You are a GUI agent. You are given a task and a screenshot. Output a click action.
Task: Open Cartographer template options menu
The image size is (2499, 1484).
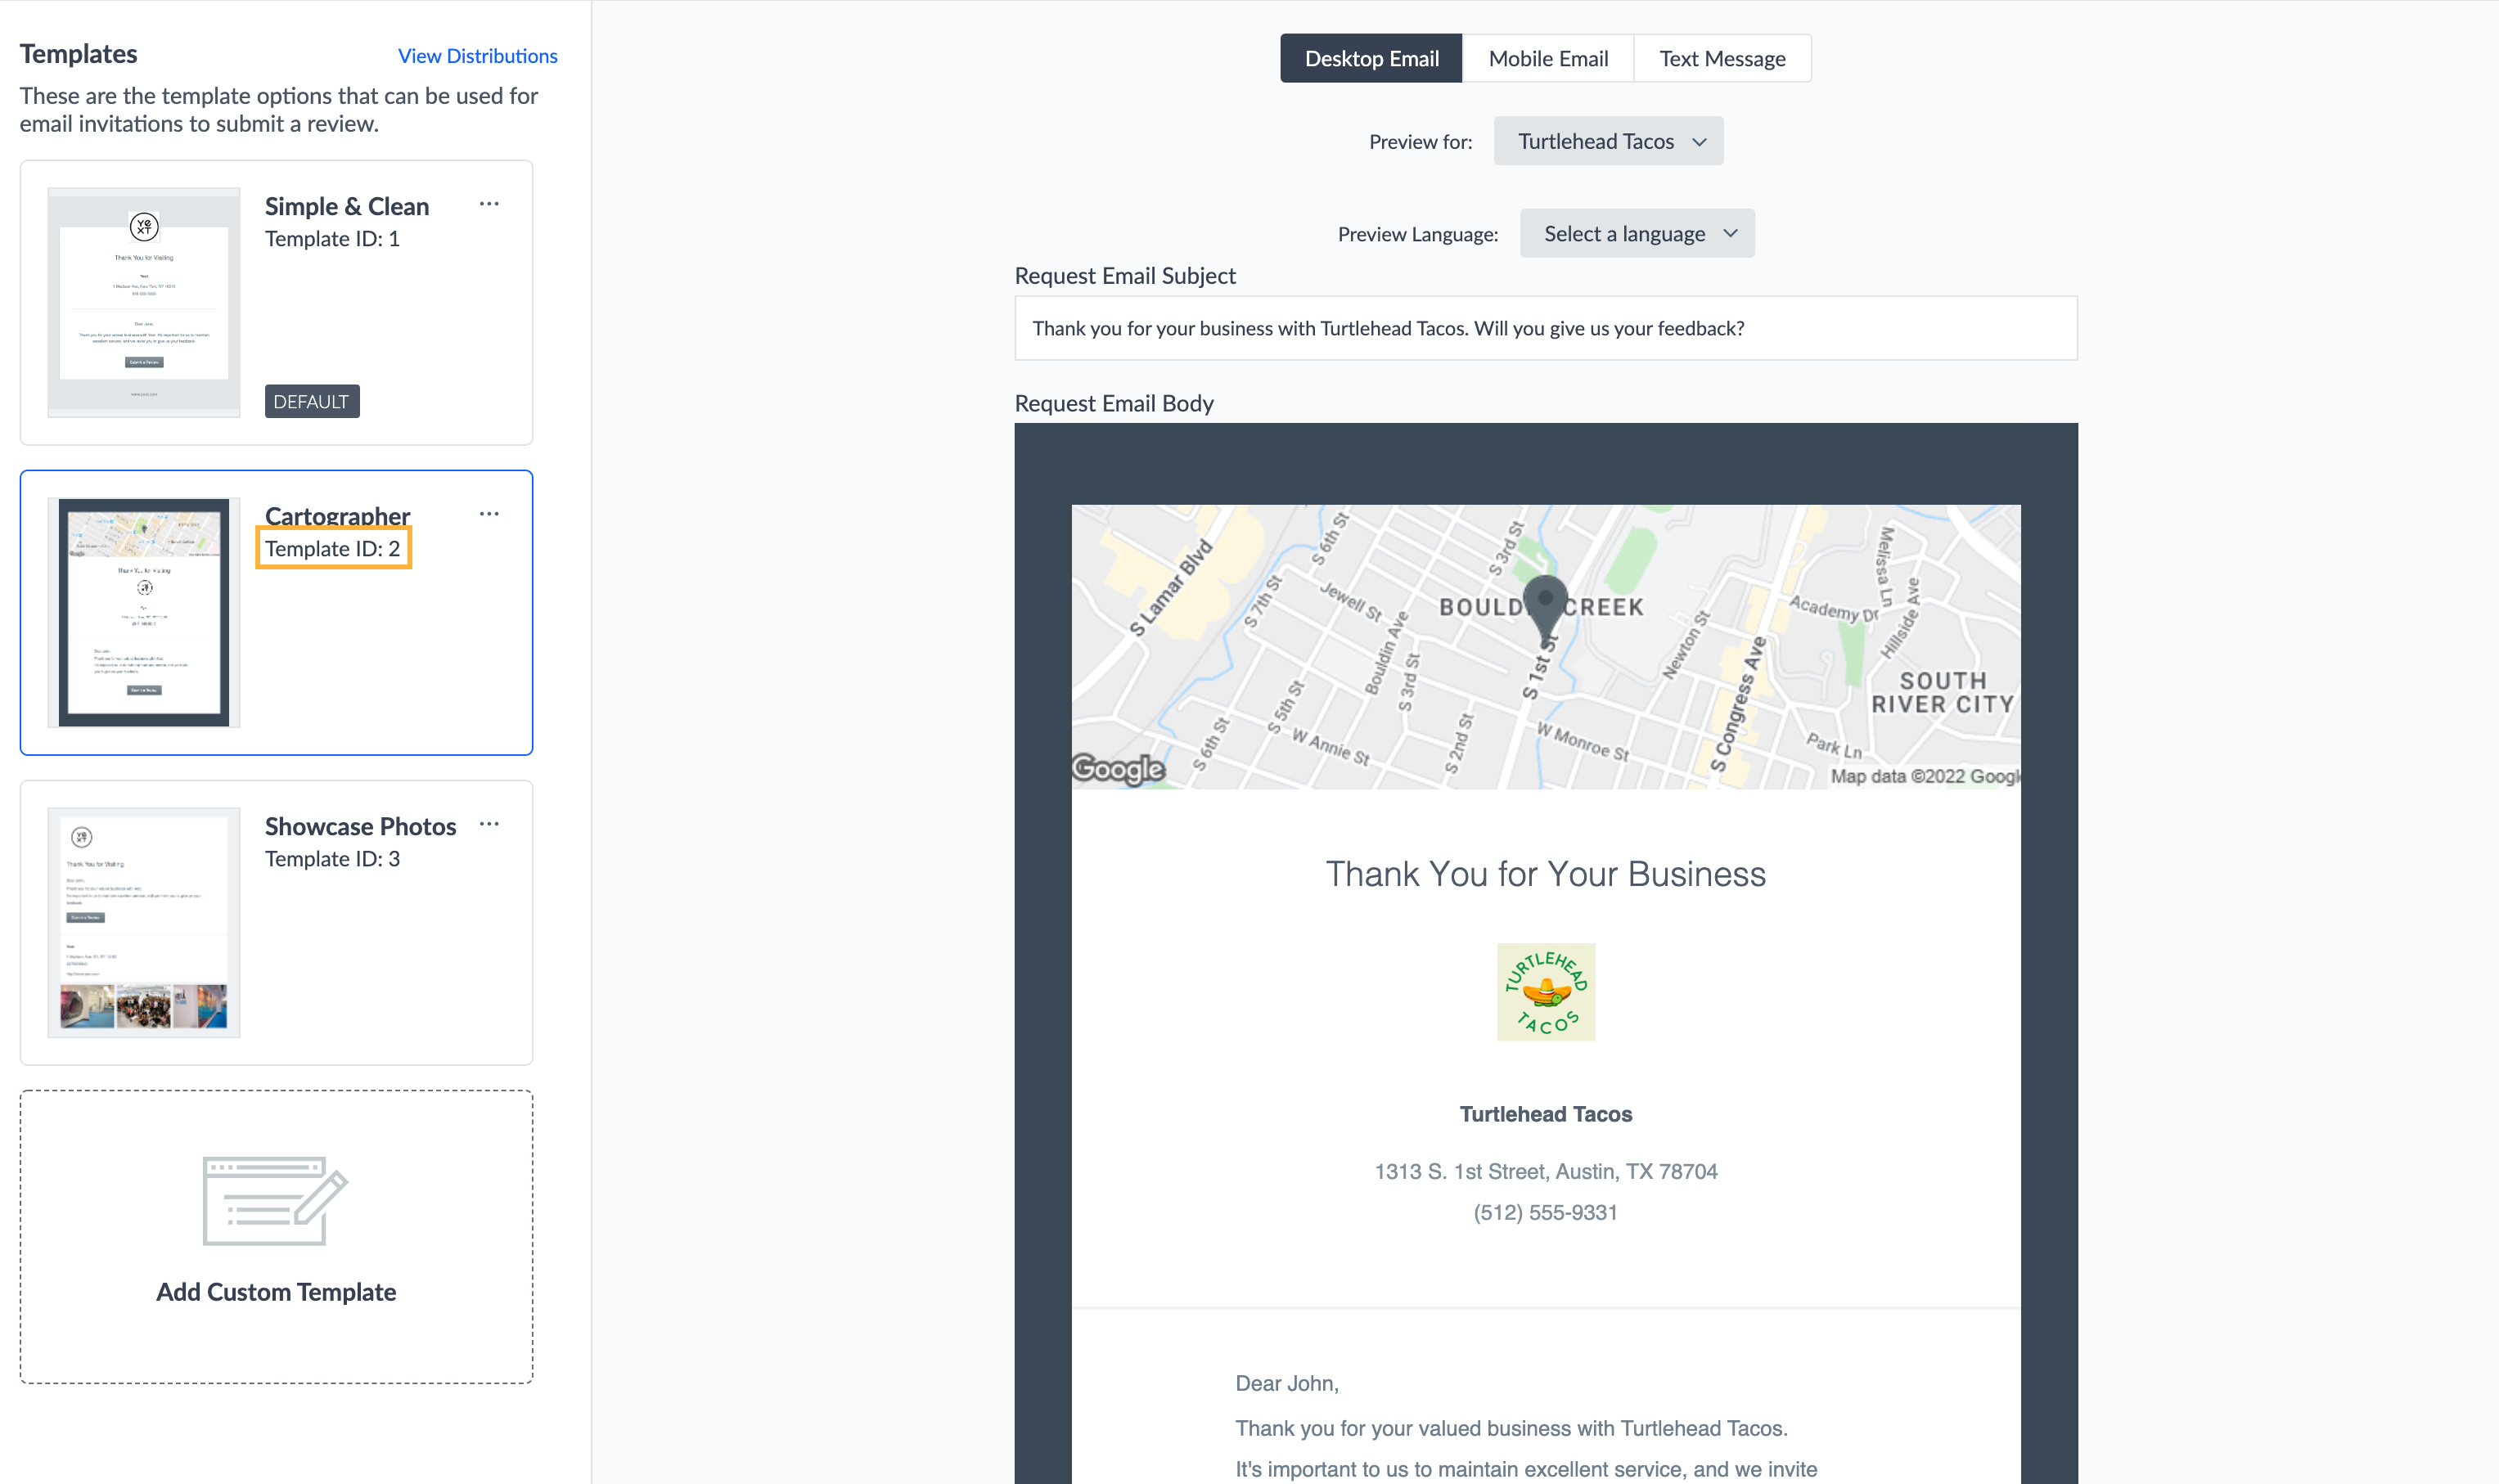pos(489,514)
